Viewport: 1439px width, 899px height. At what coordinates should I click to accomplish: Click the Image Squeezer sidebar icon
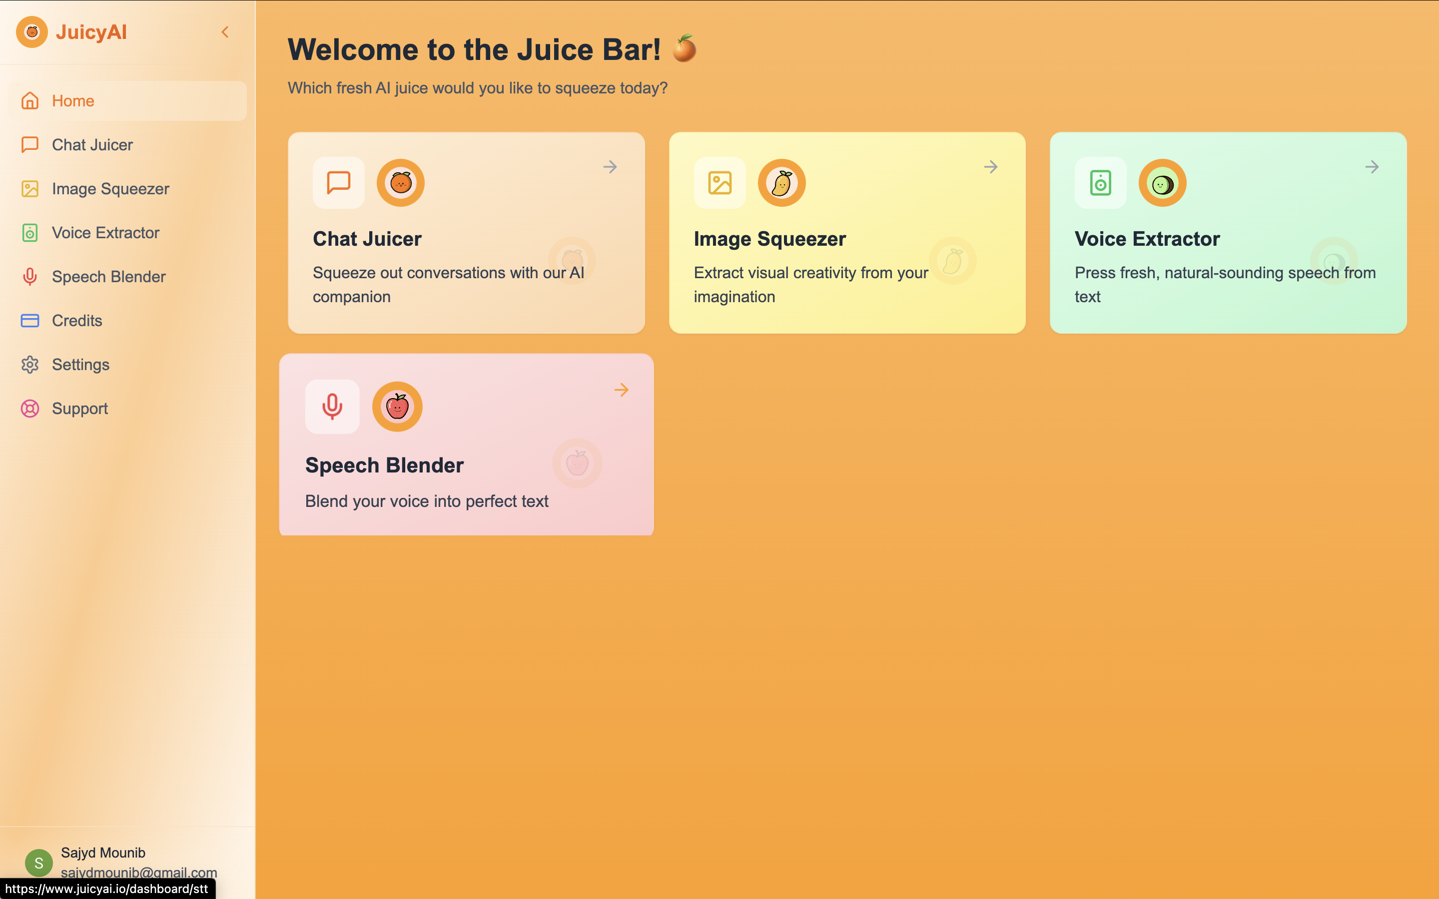[x=30, y=188]
